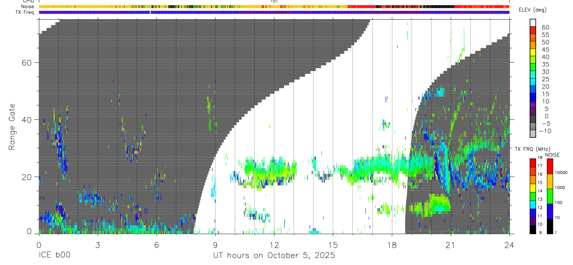Click the 100 value on NOISE scale

558,202
